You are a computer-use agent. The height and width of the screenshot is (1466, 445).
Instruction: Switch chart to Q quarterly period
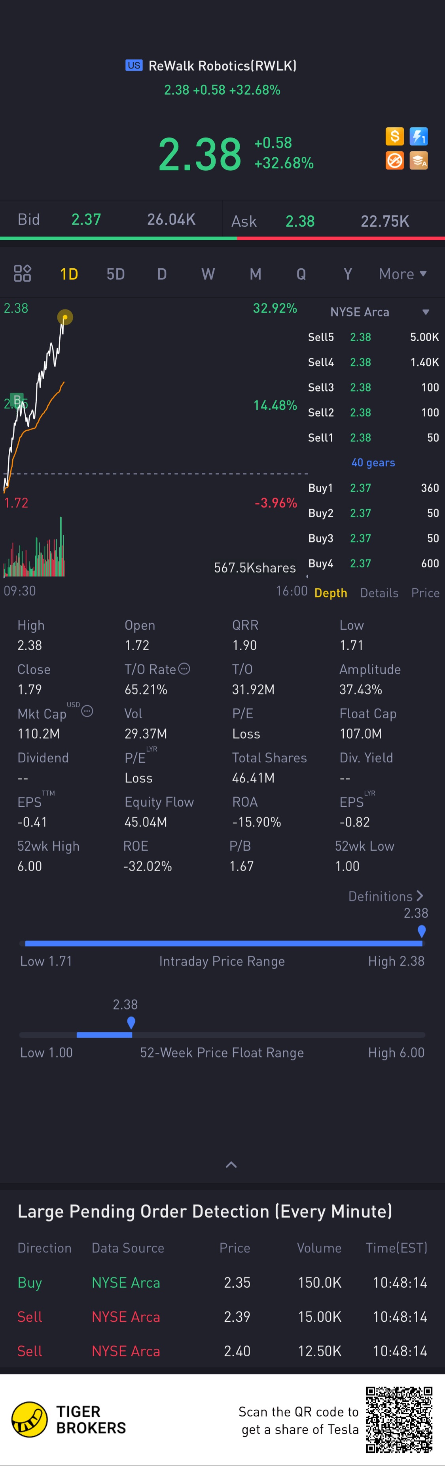point(301,274)
